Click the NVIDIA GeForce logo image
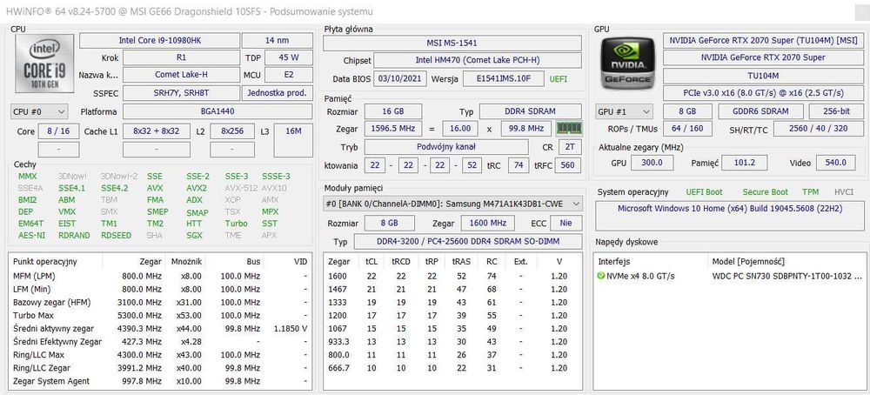Screen dimensions: 870x395 click(x=628, y=64)
